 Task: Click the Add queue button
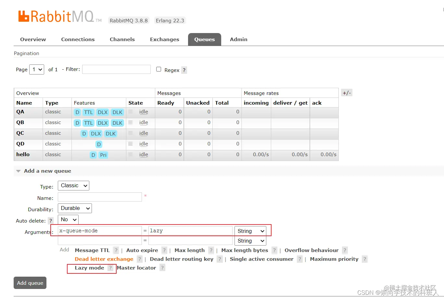coord(30,283)
